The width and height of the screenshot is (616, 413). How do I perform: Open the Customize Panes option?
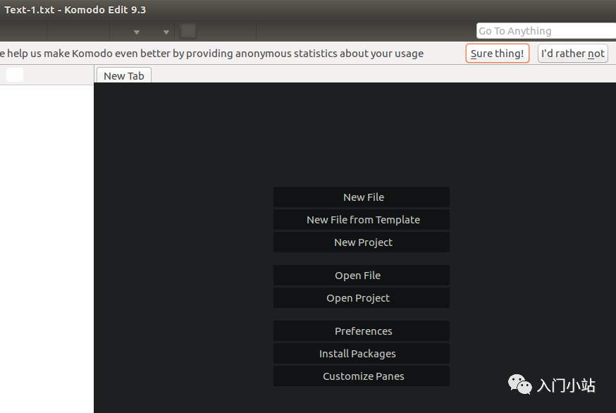(362, 376)
